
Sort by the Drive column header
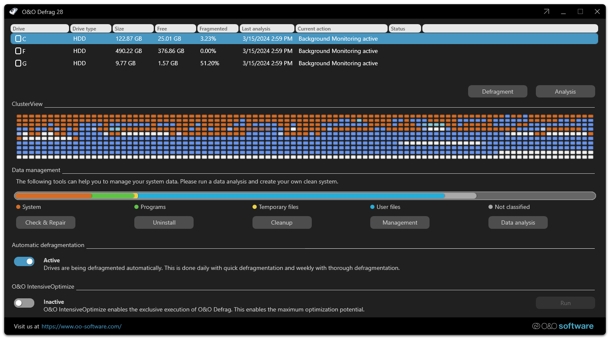40,28
